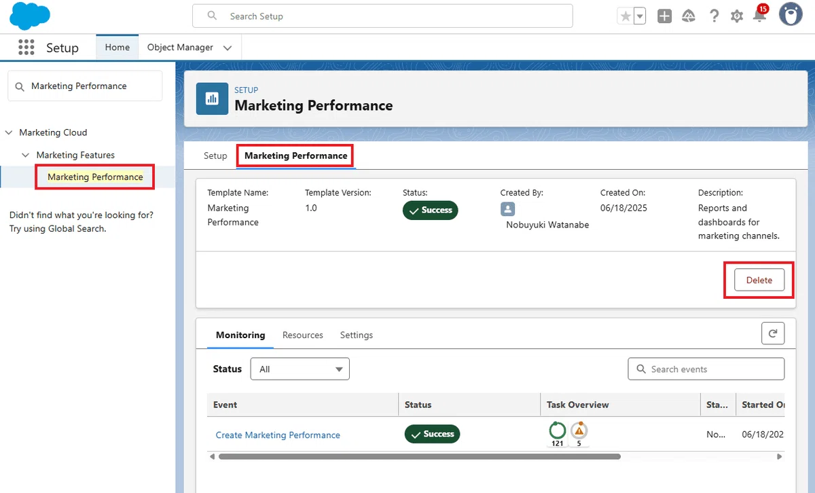Switch to the Settings tab
The image size is (815, 493).
pos(357,335)
